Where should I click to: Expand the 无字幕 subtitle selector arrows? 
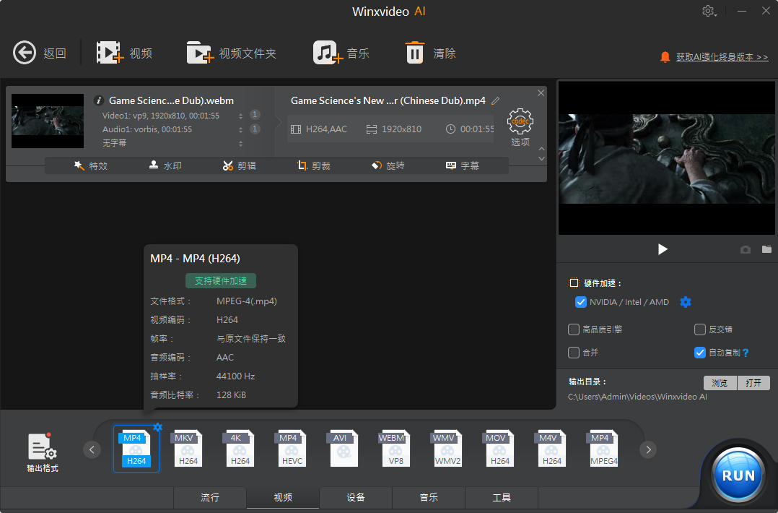240,144
